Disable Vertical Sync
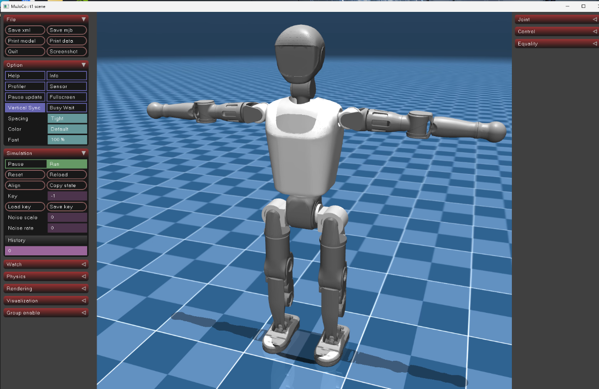Screen dimensions: 599x389 coord(25,108)
